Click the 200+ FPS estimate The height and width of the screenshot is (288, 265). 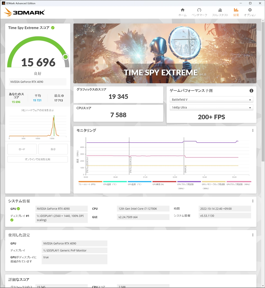tap(212, 117)
